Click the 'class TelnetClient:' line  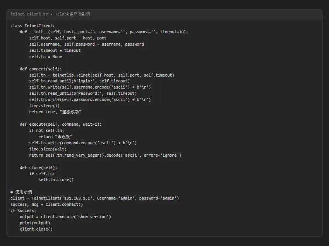[x=33, y=26]
